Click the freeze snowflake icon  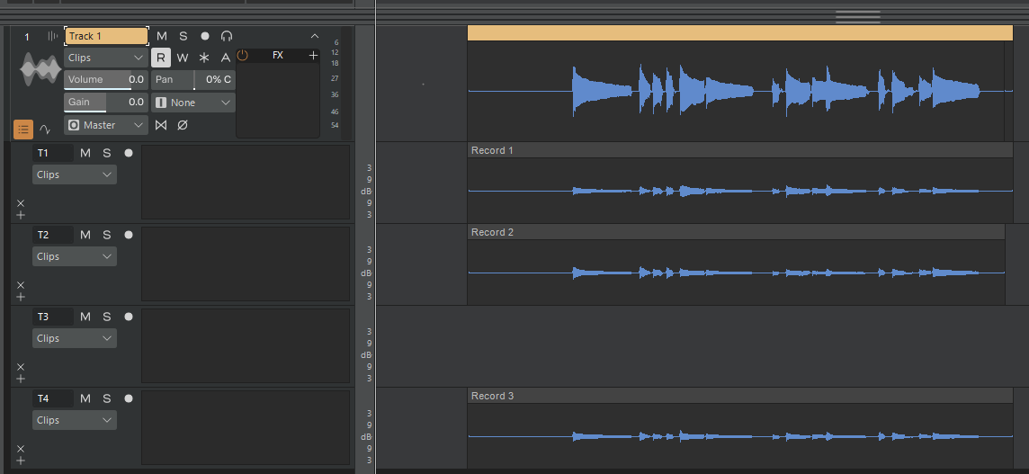(x=204, y=58)
